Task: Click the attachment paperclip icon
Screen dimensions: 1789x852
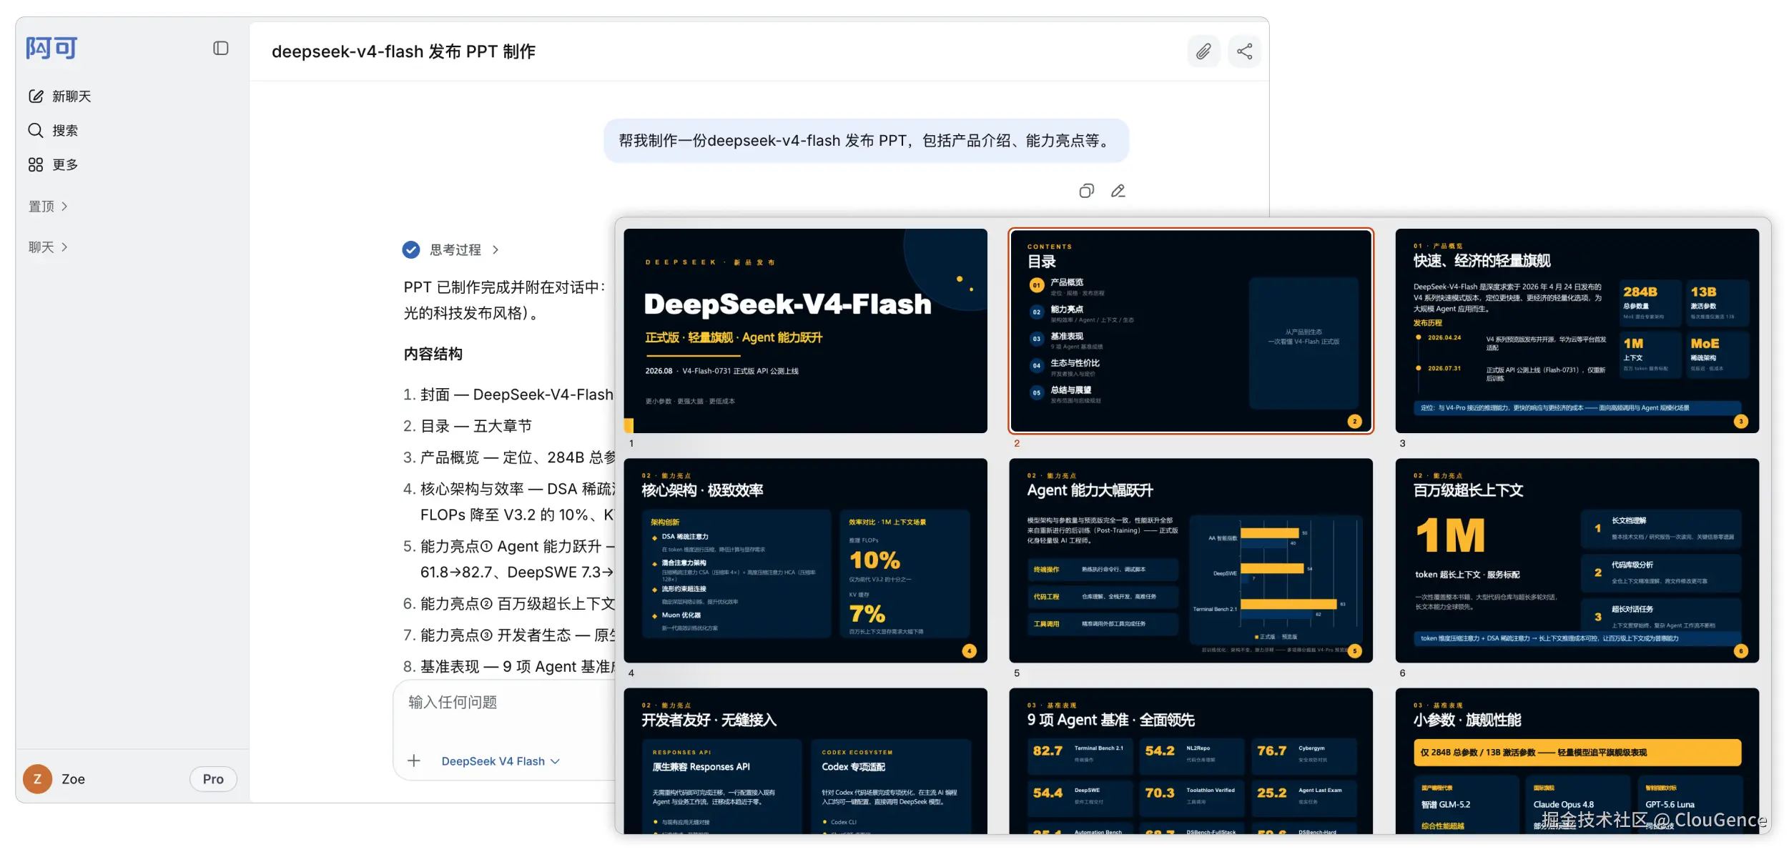Action: 1203,51
